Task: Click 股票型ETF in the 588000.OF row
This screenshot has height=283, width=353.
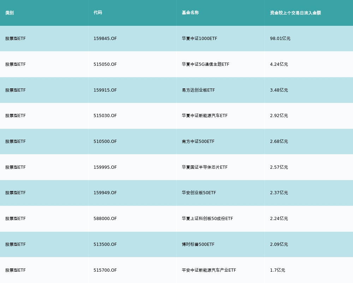Action: (16, 219)
